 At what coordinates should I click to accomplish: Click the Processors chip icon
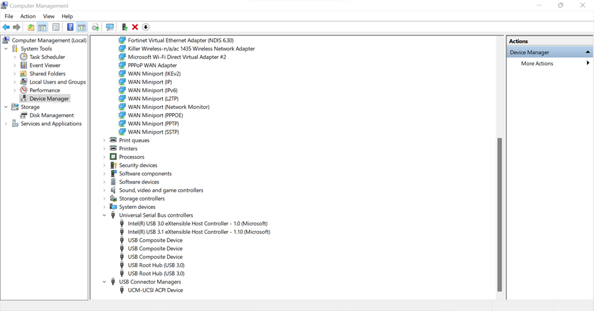point(113,157)
